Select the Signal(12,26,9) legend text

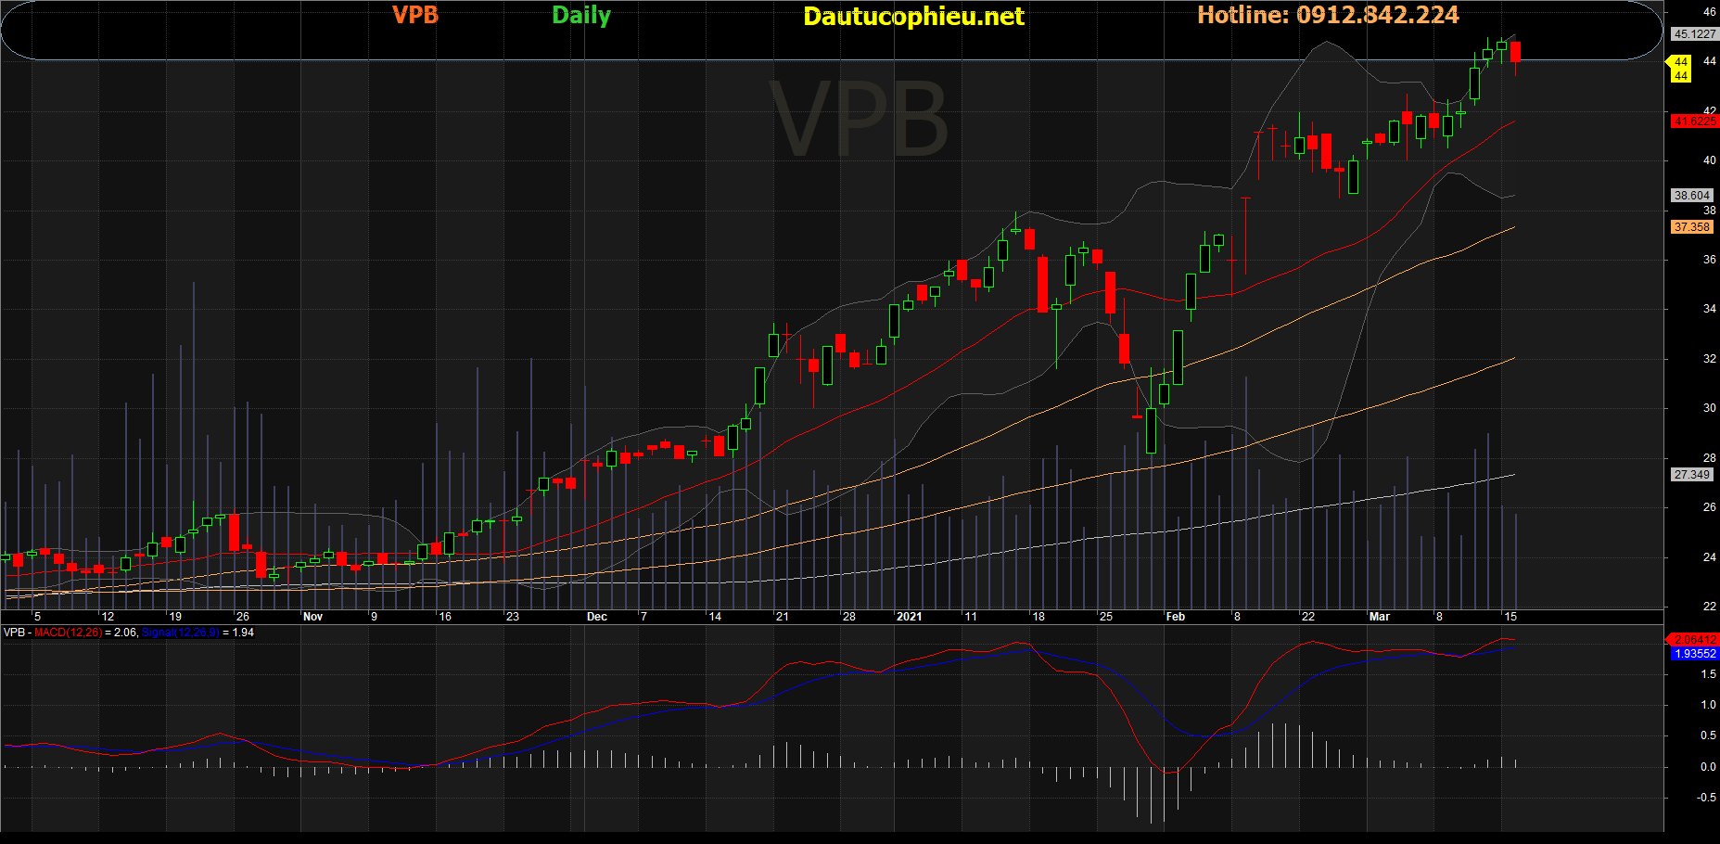[180, 633]
